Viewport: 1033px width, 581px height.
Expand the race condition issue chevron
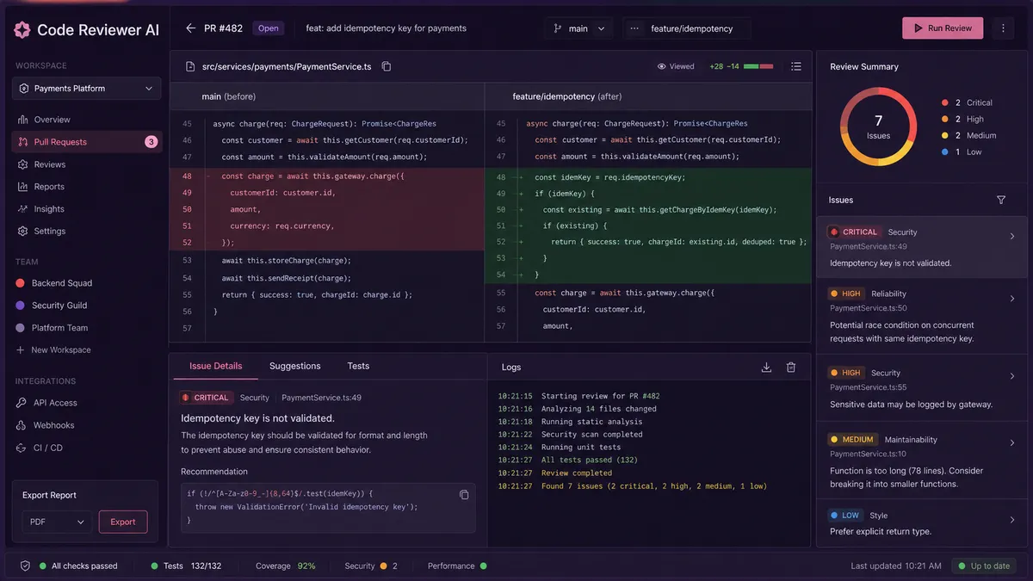coord(1012,300)
